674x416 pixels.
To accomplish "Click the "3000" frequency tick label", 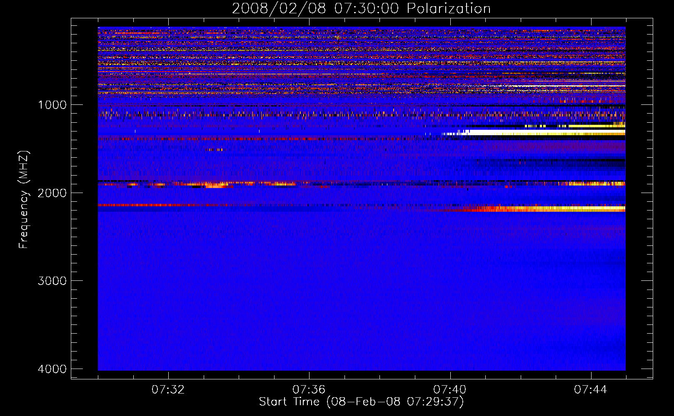I will tap(52, 281).
